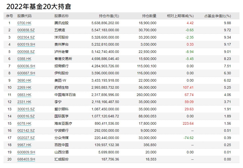Click the 序号 column header

pyautogui.click(x=9, y=16)
